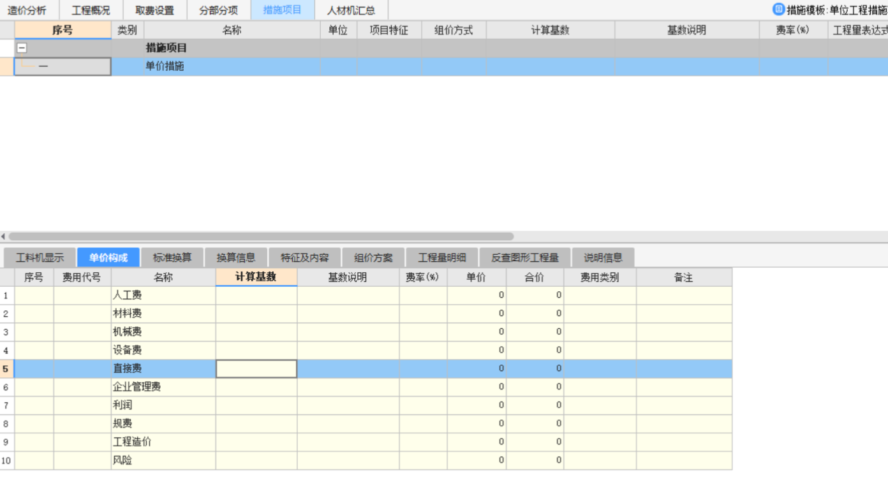Collapse the 措施项目 tree node
This screenshot has width=888, height=478.
tap(22, 48)
